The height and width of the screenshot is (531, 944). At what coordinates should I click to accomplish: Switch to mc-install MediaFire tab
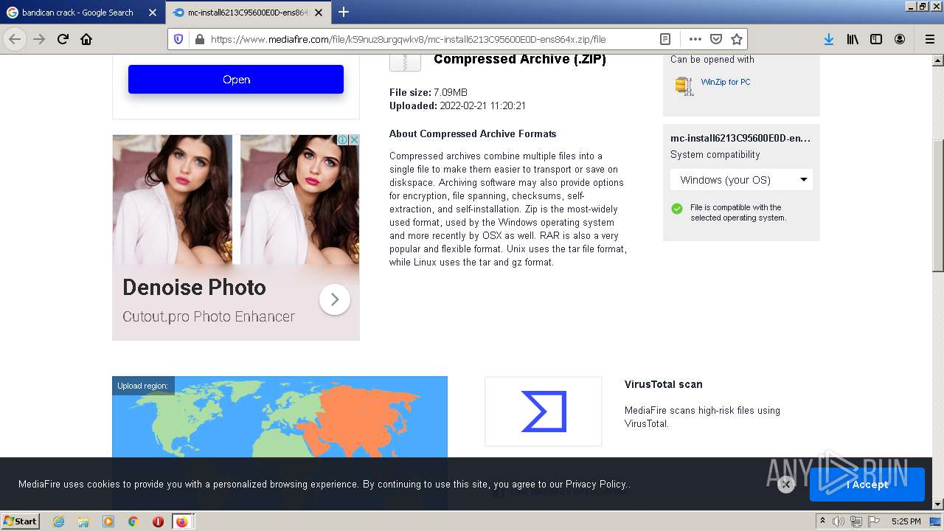248,13
